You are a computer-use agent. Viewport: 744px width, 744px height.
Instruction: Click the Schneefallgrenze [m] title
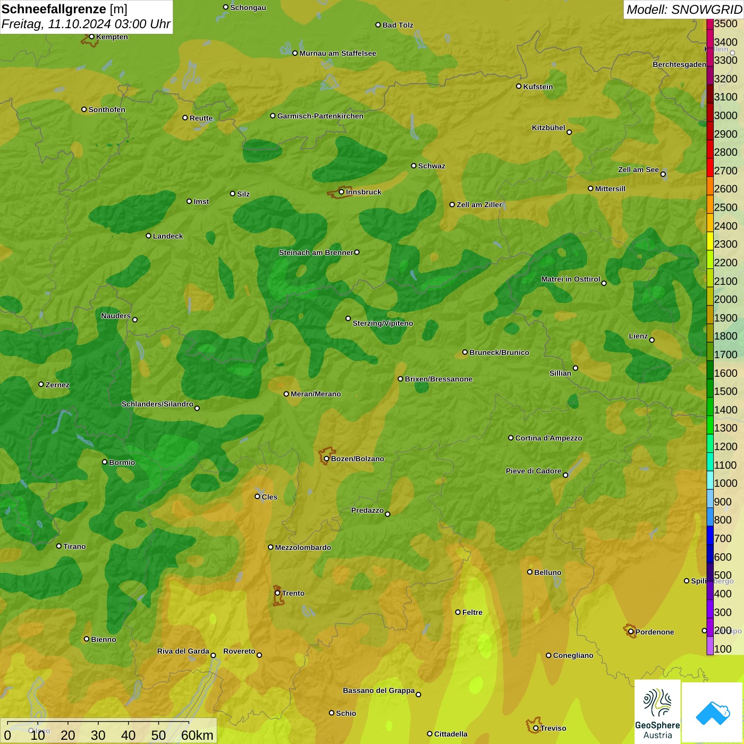coord(64,9)
